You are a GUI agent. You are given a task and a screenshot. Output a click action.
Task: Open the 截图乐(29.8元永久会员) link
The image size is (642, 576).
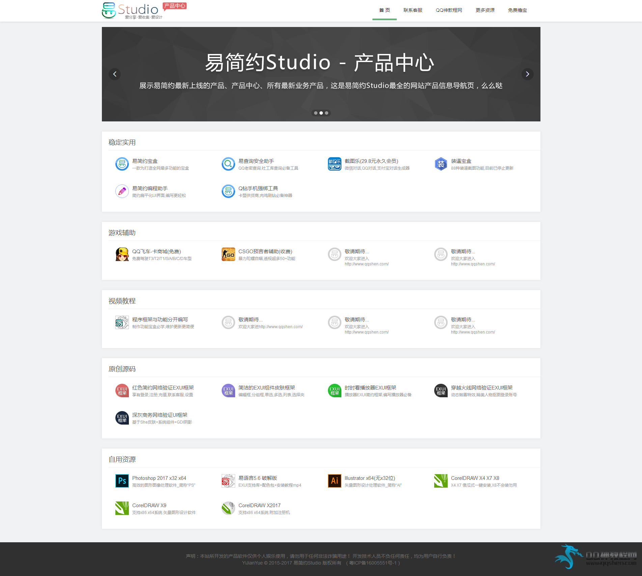[x=371, y=161]
